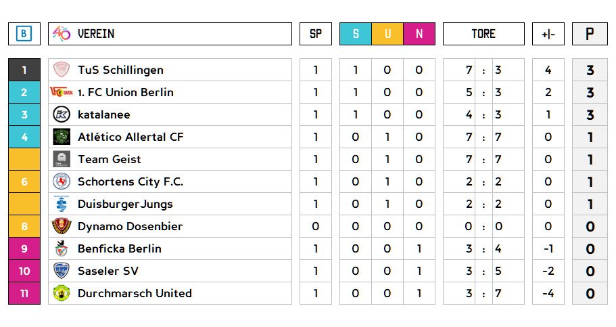Image resolution: width=616 pixels, height=327 pixels.
Task: Open Benficka Berlin team name
Action: (119, 248)
